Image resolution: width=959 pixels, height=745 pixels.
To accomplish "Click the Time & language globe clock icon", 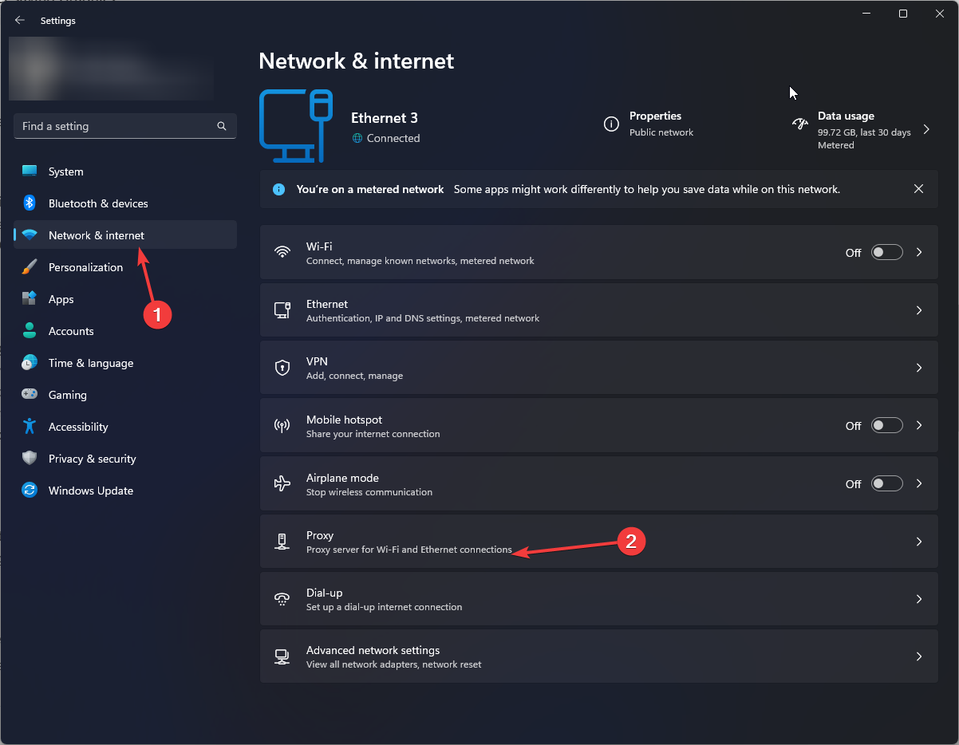I will pos(30,363).
